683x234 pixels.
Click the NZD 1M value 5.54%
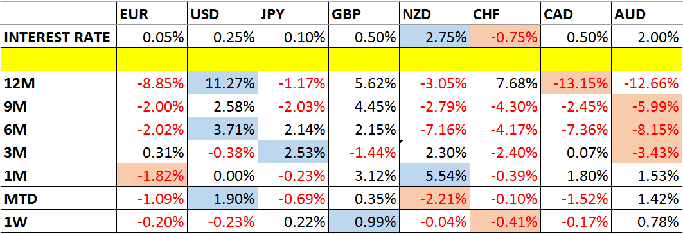click(434, 175)
